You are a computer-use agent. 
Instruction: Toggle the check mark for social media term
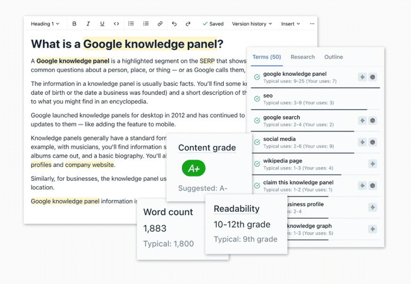point(257,142)
